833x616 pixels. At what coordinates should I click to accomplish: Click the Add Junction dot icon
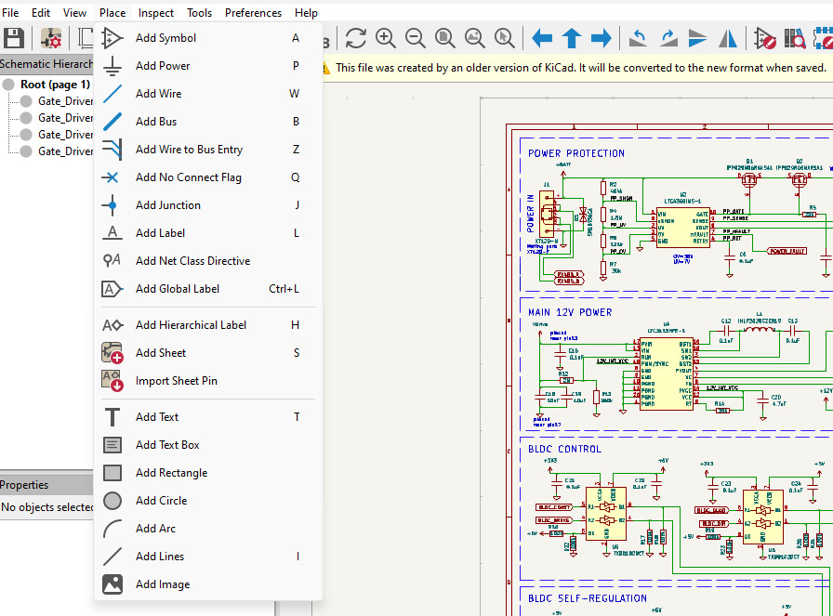coord(112,205)
